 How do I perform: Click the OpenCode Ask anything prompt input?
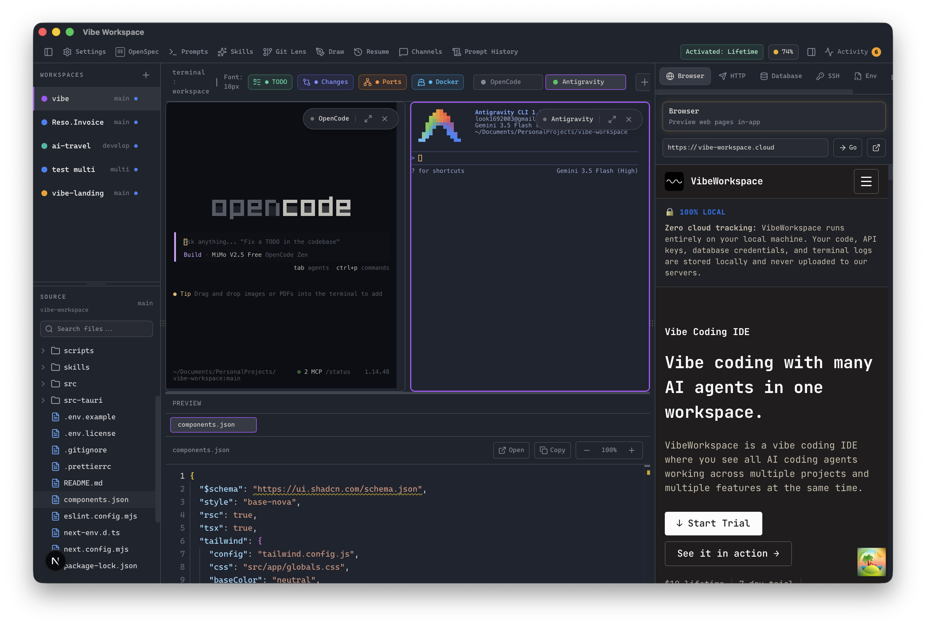[283, 242]
